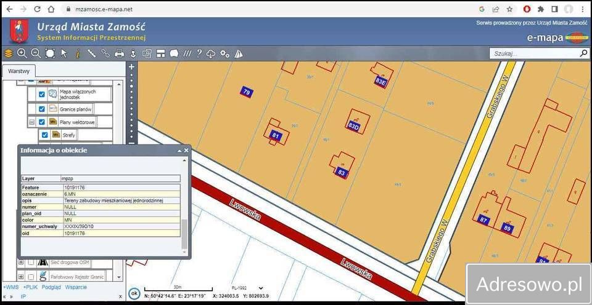592x305 pixels.
Task: Click the Wsparcie link
Action: point(76,287)
